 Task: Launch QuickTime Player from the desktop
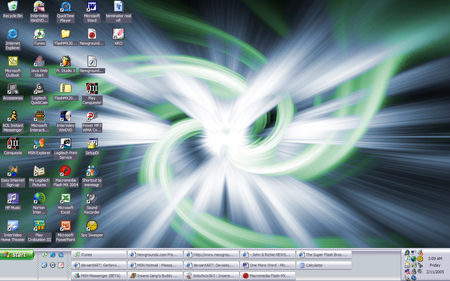coord(65,12)
